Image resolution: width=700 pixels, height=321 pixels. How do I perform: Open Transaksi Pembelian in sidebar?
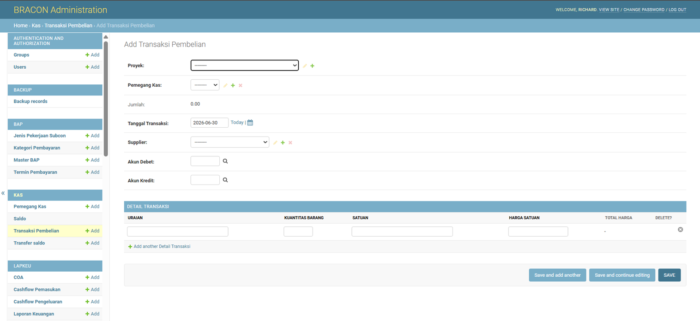36,231
